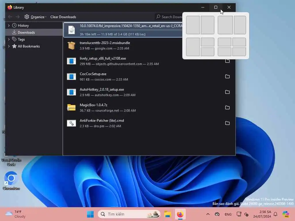The width and height of the screenshot is (295, 221).
Task: Click the ENG input language indicator
Action: (x=228, y=214)
